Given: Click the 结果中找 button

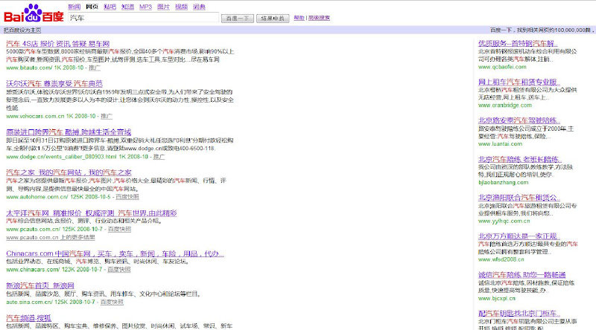Looking at the screenshot, I should click(x=273, y=18).
